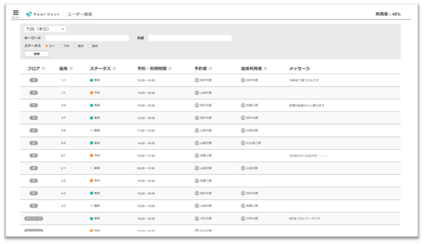Viewport: 424px width, 244px height.
Task: Sort the table by 座席 column
Action: tap(71, 68)
